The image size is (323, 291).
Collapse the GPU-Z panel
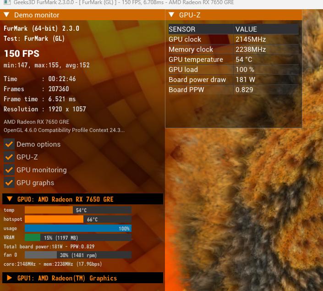(x=171, y=15)
